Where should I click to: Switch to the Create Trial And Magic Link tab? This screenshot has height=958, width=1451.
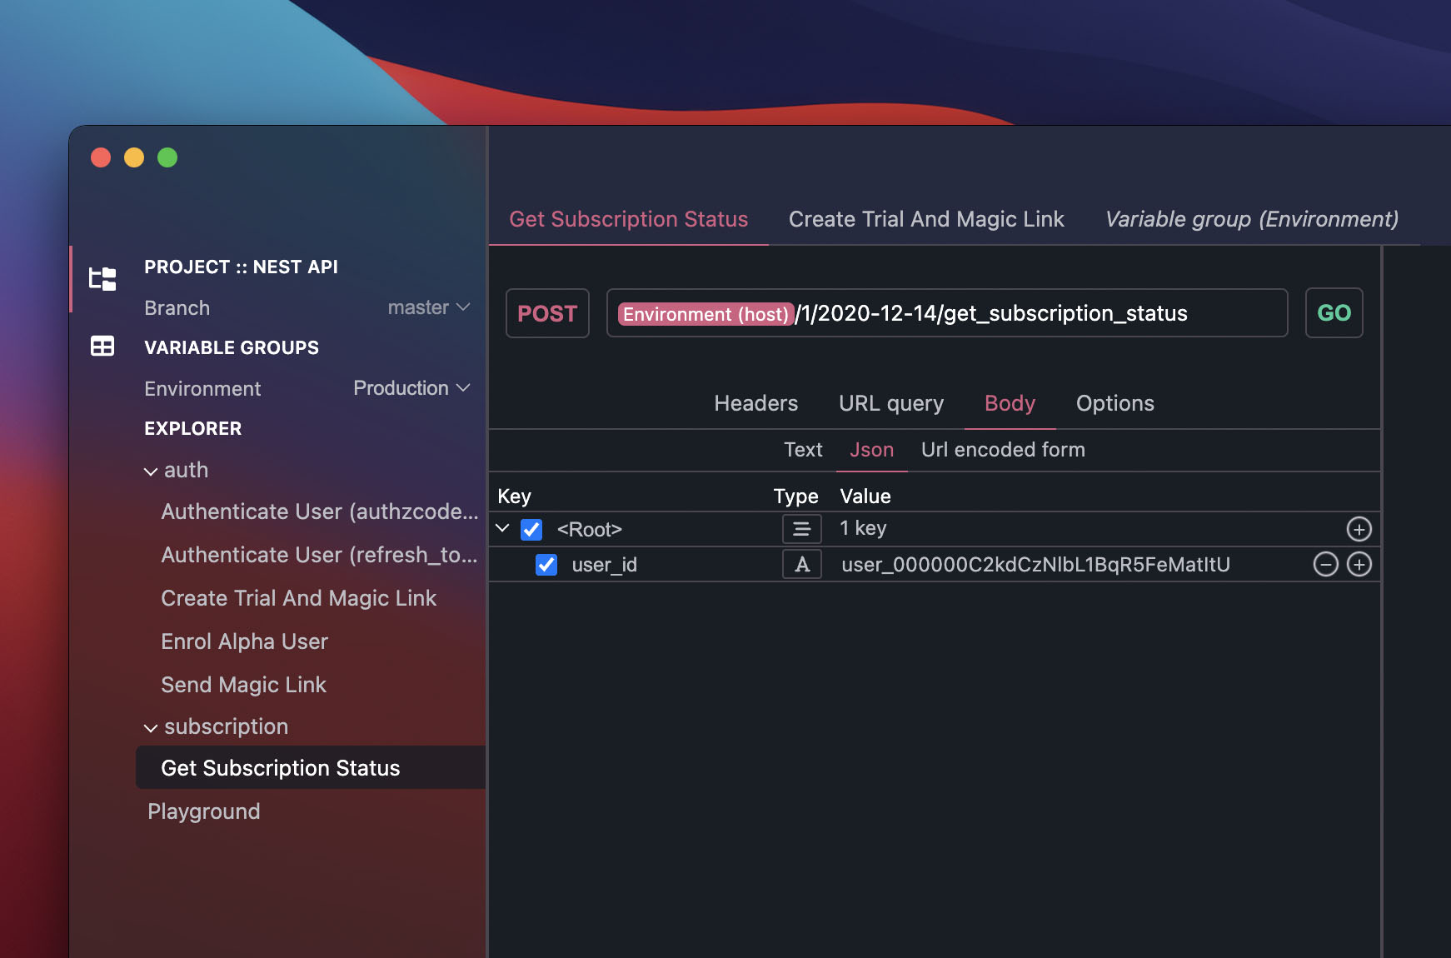tap(926, 219)
